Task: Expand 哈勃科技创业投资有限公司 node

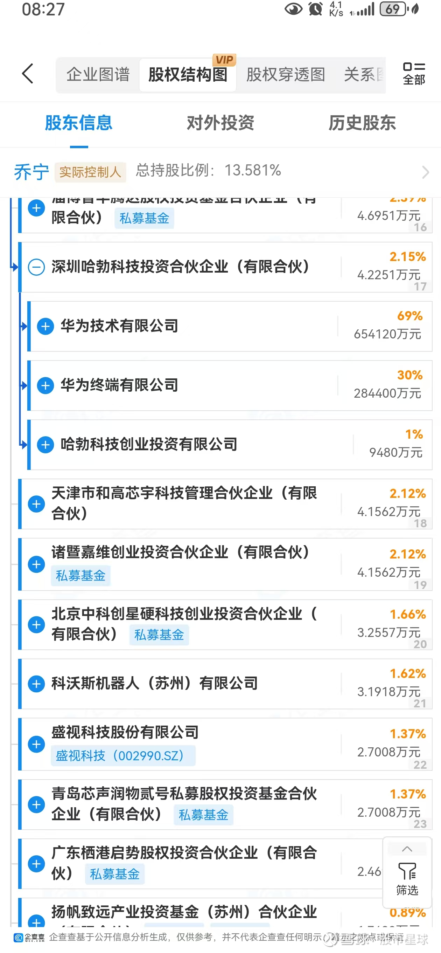Action: tap(46, 445)
